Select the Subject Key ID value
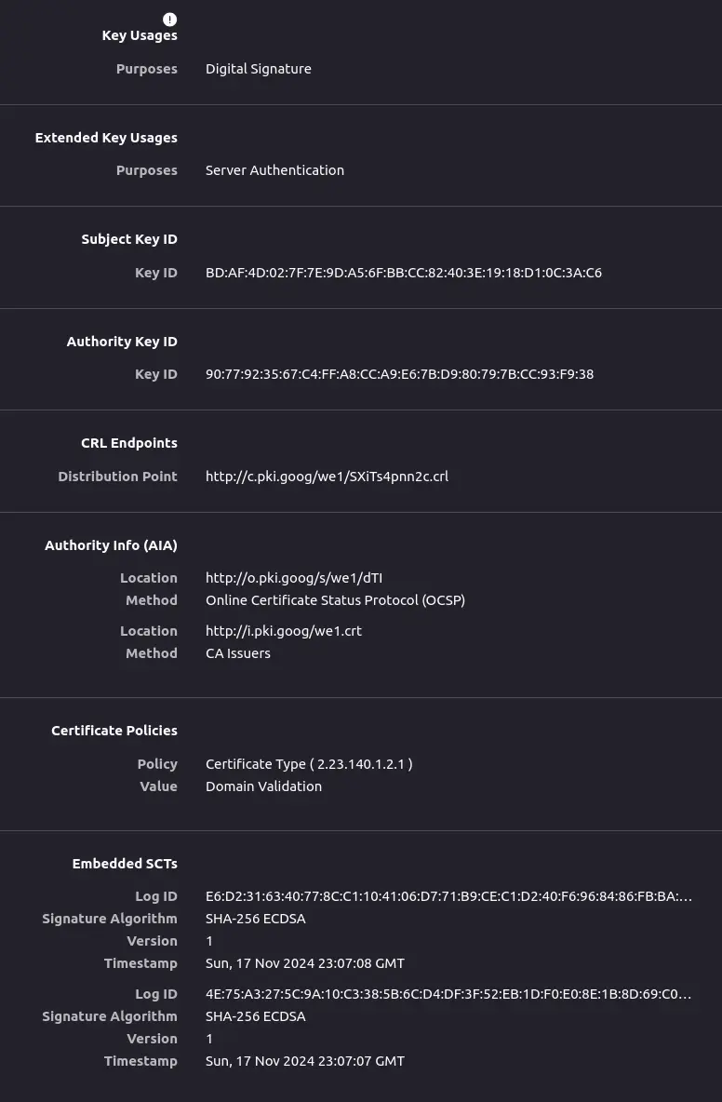The image size is (722, 1102). click(404, 273)
